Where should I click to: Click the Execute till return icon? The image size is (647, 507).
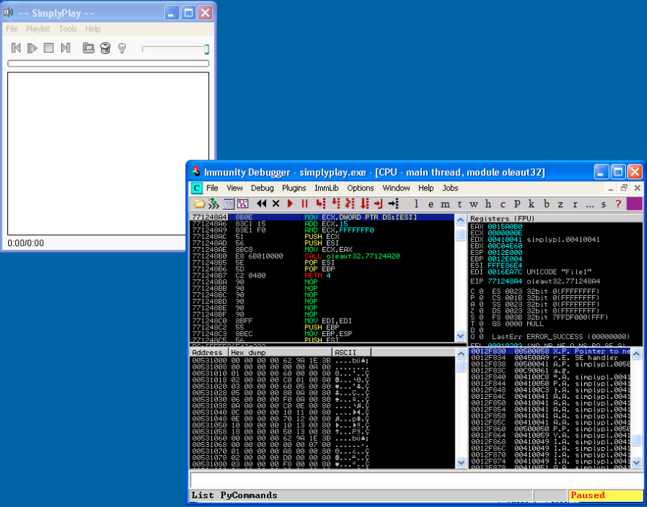(x=379, y=203)
